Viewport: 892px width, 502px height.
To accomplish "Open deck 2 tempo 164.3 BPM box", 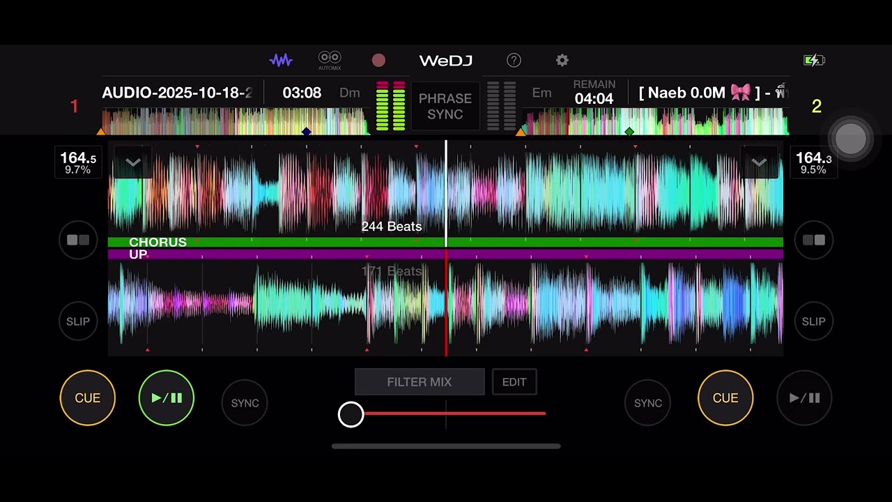I will click(x=813, y=163).
